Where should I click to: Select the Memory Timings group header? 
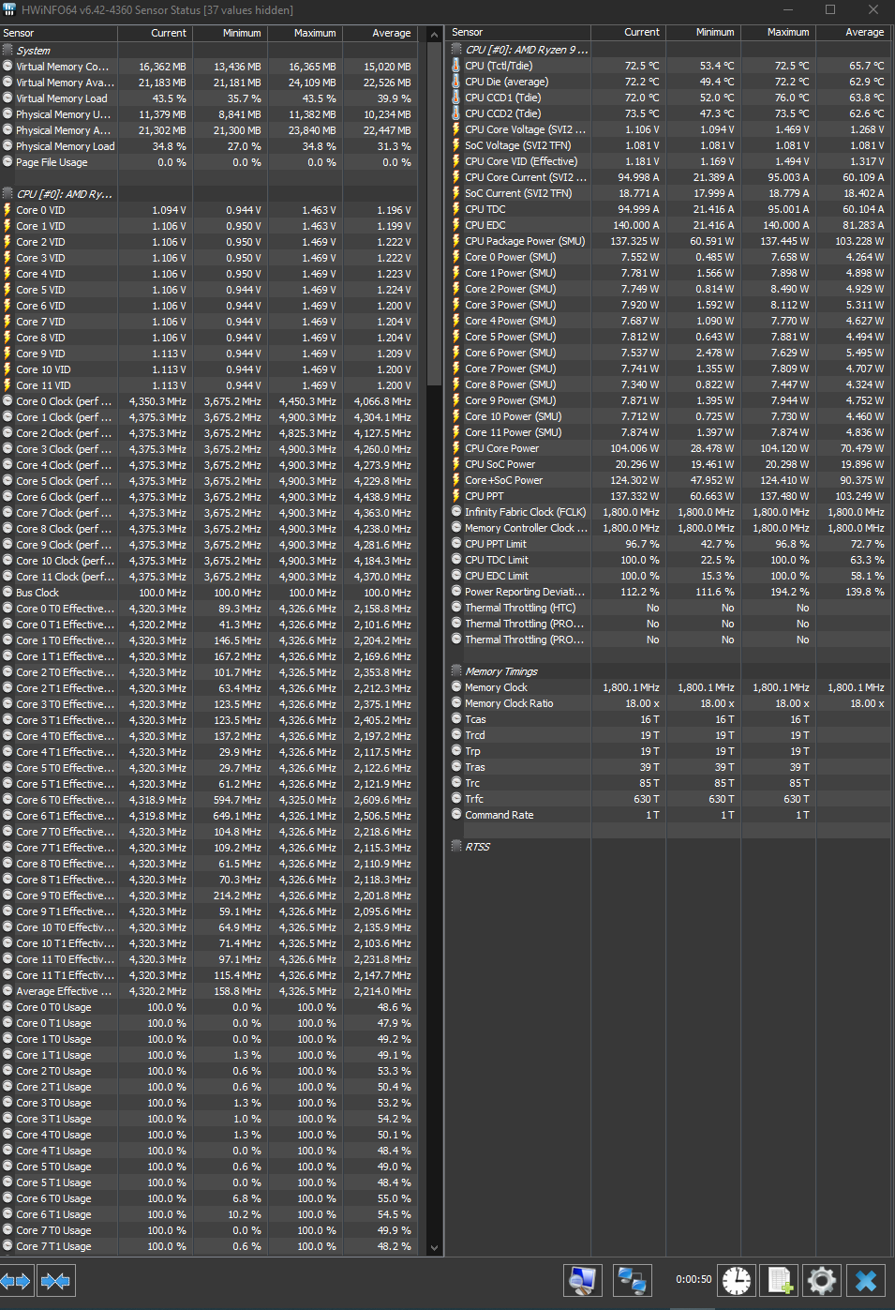pyautogui.click(x=668, y=671)
